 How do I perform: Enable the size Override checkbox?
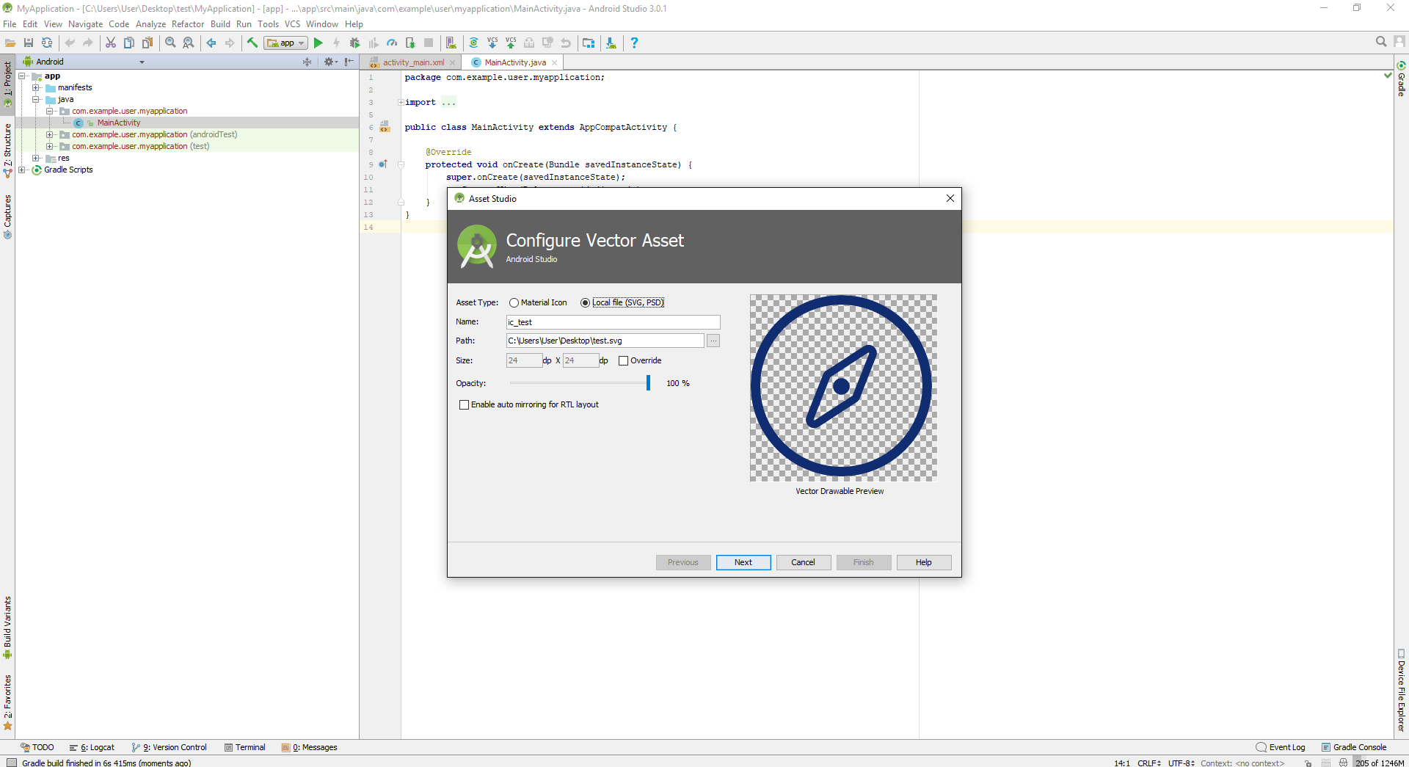pyautogui.click(x=624, y=361)
